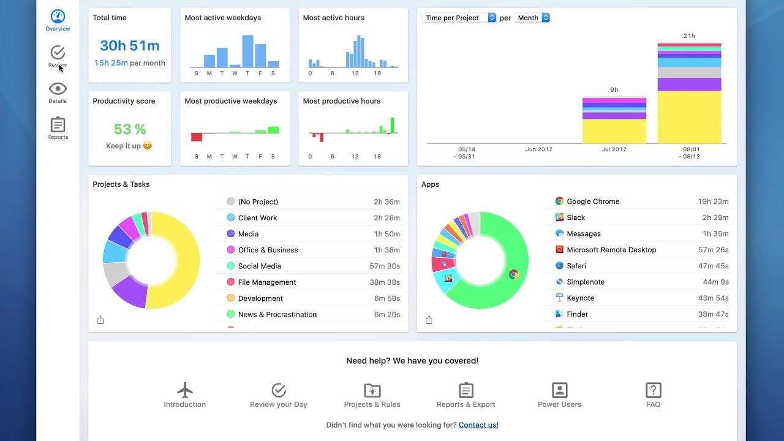
Task: Click the gray (No Project) color dot
Action: [x=231, y=201]
